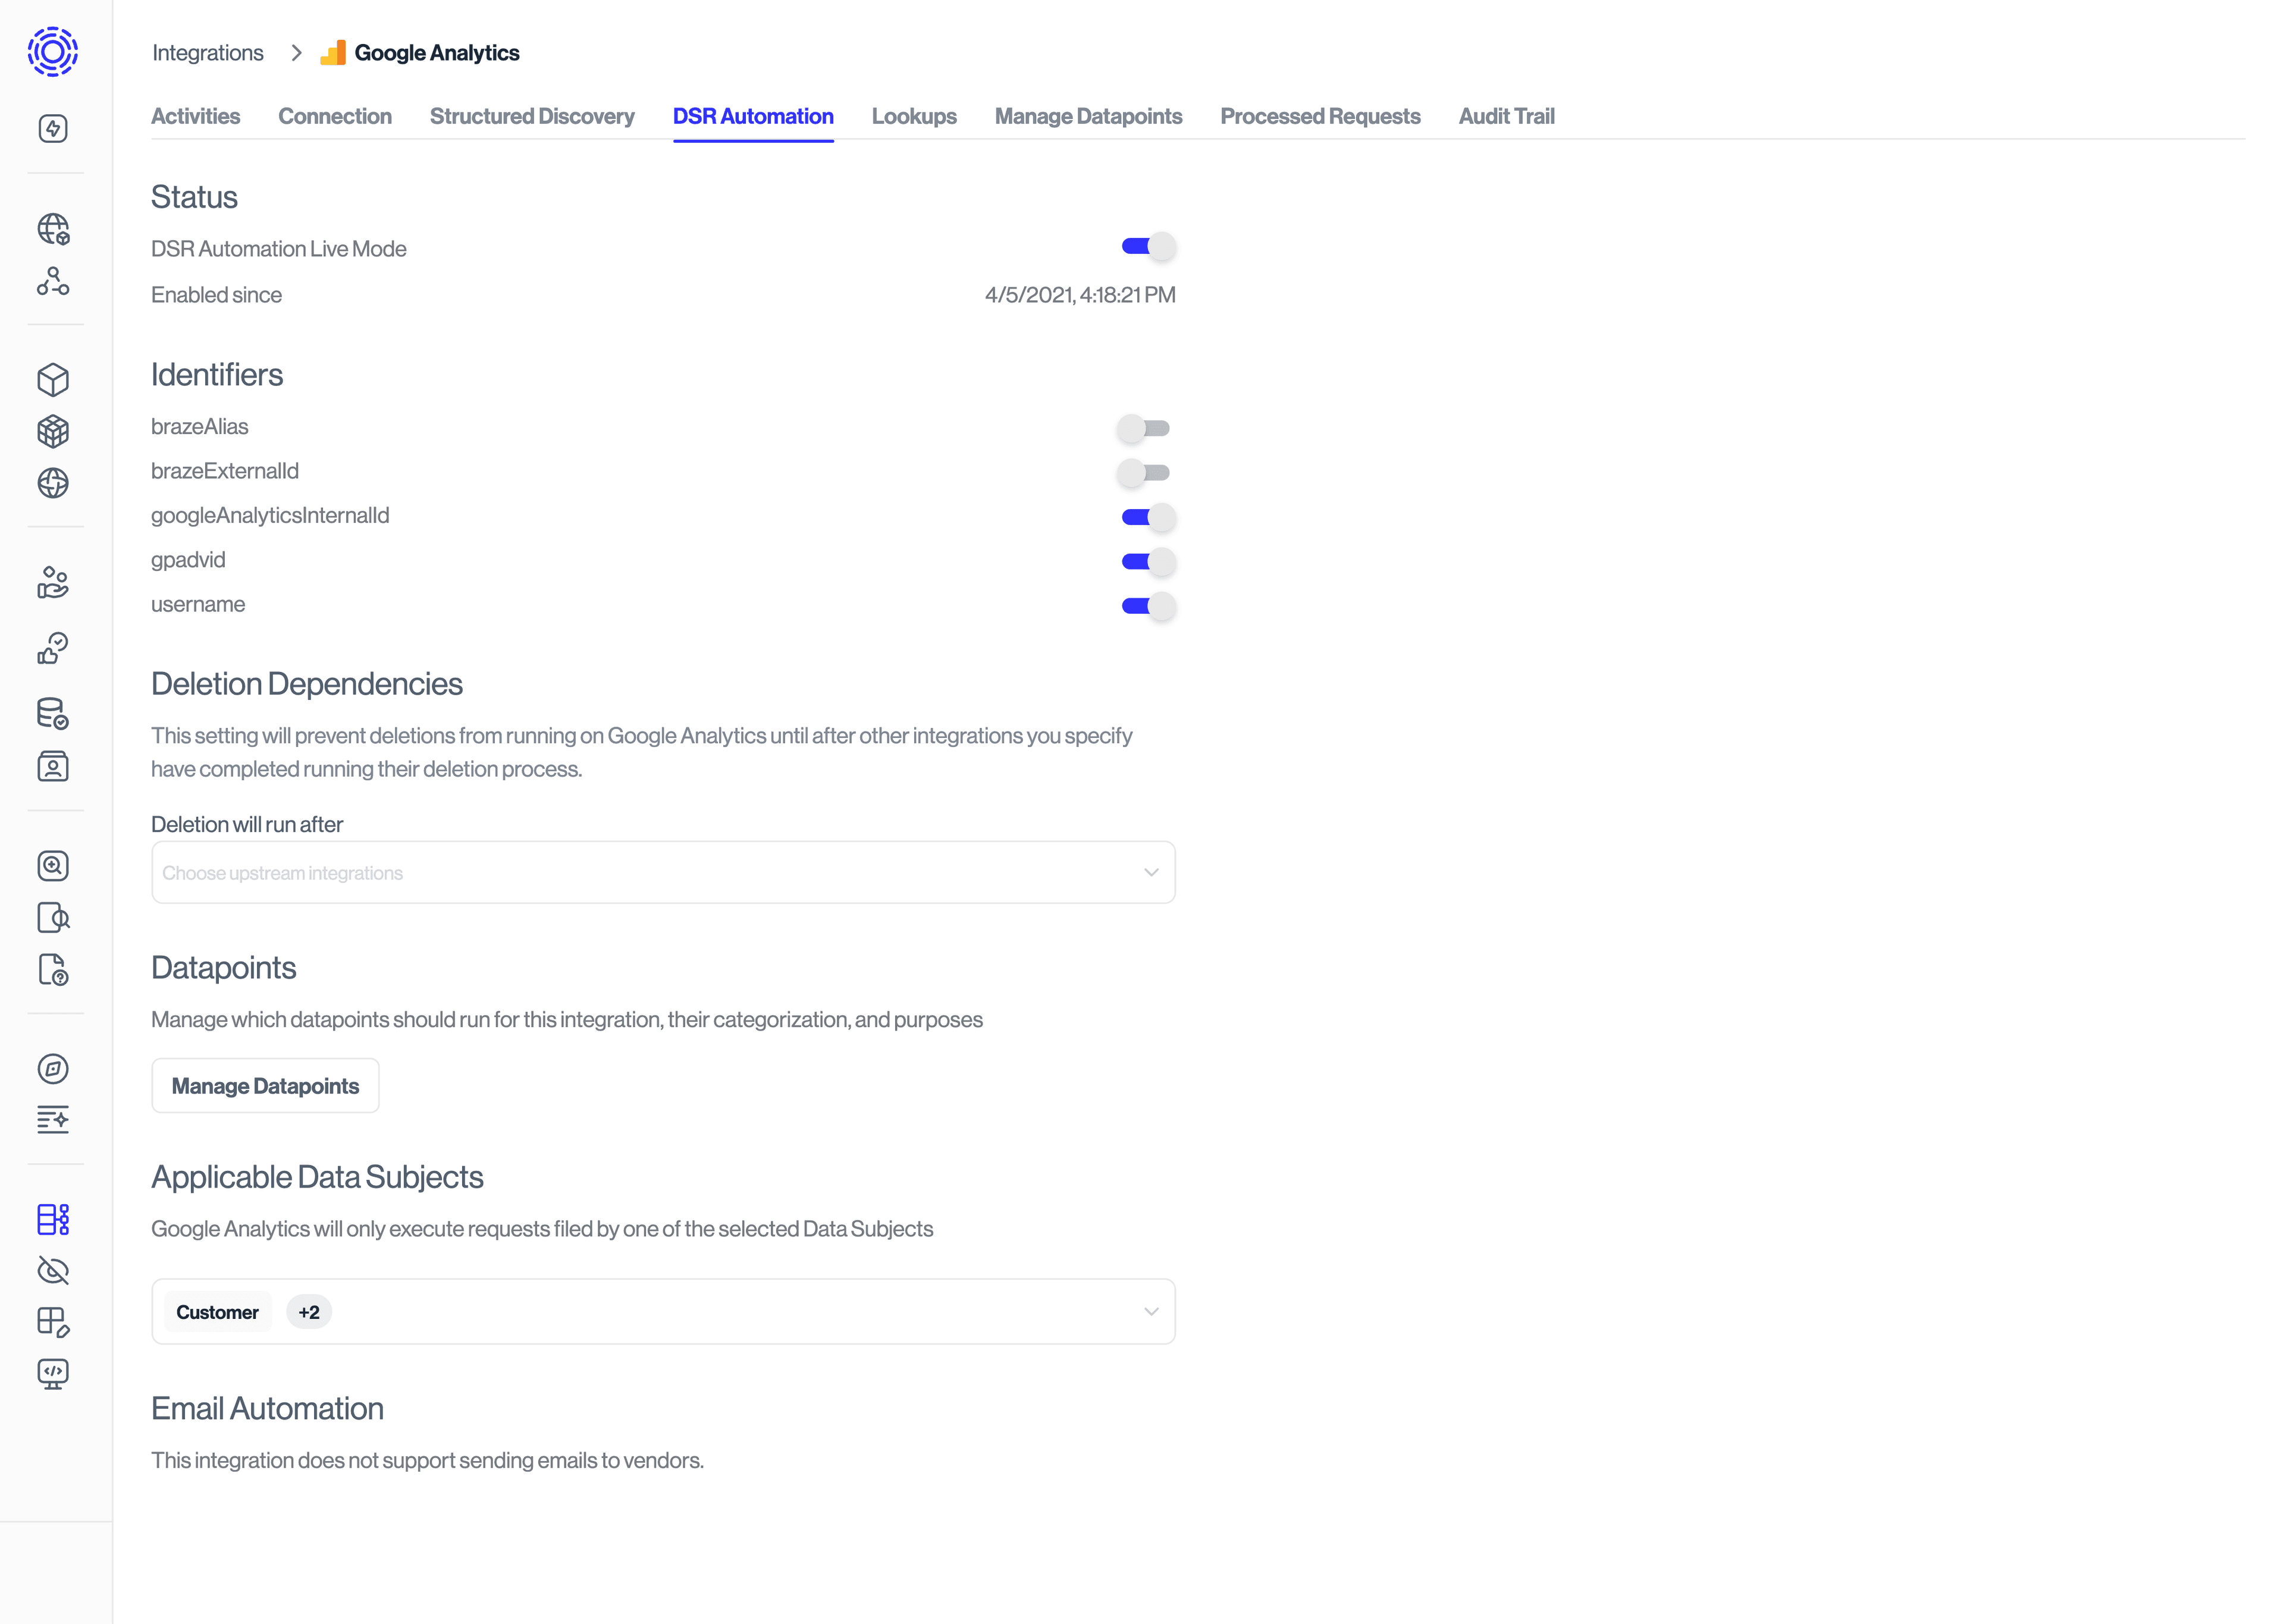Toggle the username identifier switch
Viewport: 2284px width, 1624px height.
[x=1147, y=606]
